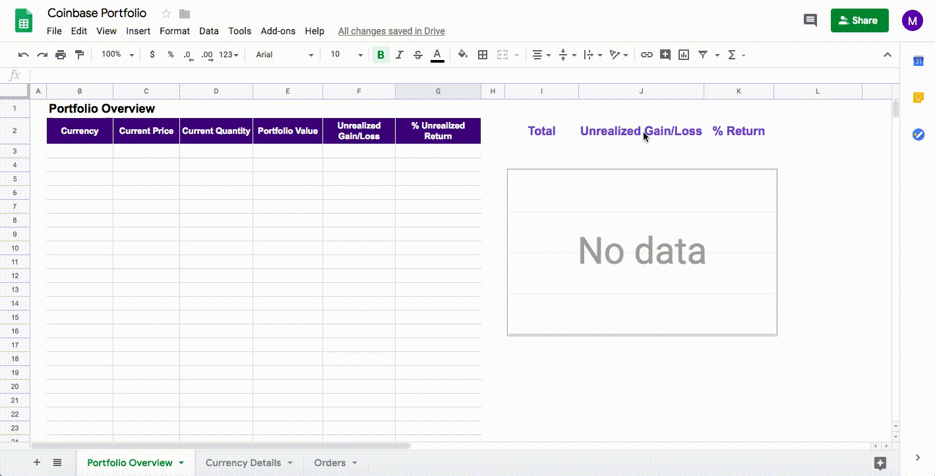Add a new sheet with plus icon

coord(37,463)
